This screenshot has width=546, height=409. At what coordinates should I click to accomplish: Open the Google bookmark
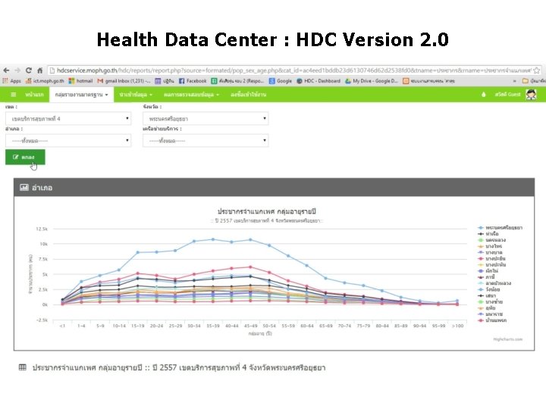281,81
